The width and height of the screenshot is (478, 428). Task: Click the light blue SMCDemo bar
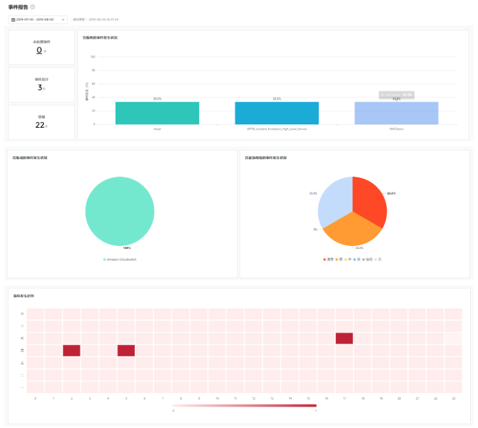point(396,113)
